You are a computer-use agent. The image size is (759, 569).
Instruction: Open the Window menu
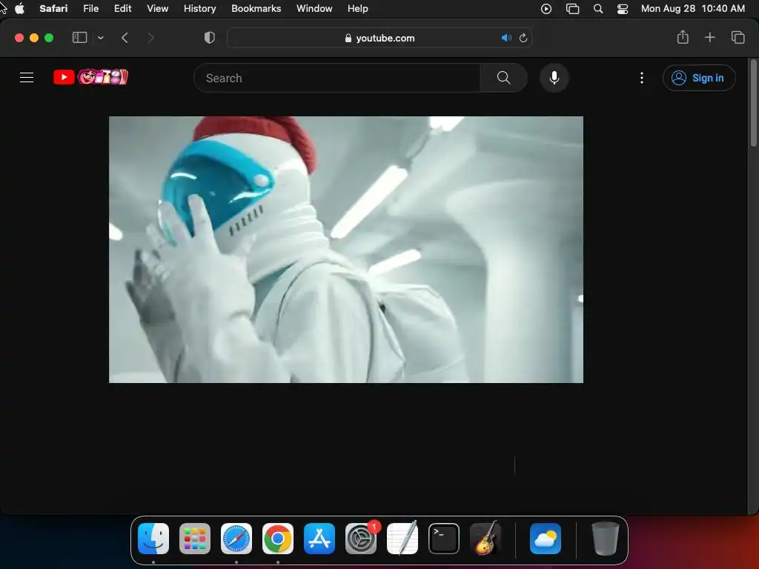point(314,9)
